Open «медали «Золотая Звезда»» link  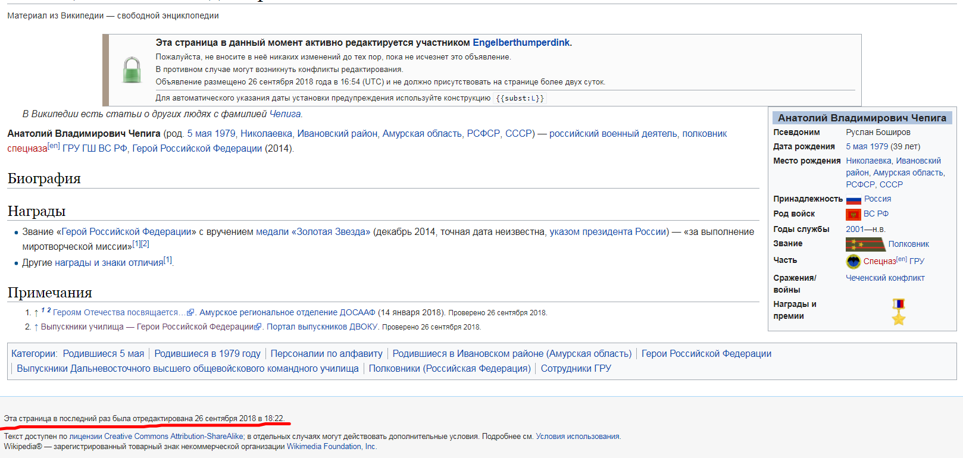[x=313, y=232]
